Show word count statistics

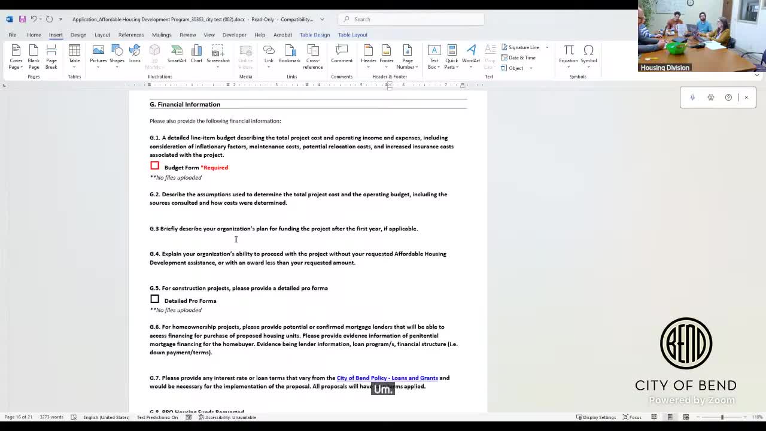(x=52, y=417)
